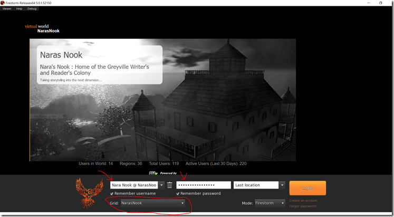Restore the window with the title bar button
The width and height of the screenshot is (394, 217).
pyautogui.click(x=380, y=3)
